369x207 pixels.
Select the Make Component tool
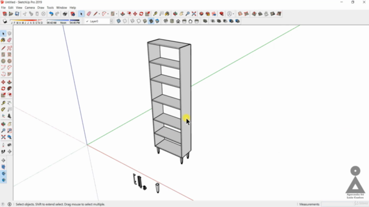tap(9, 33)
